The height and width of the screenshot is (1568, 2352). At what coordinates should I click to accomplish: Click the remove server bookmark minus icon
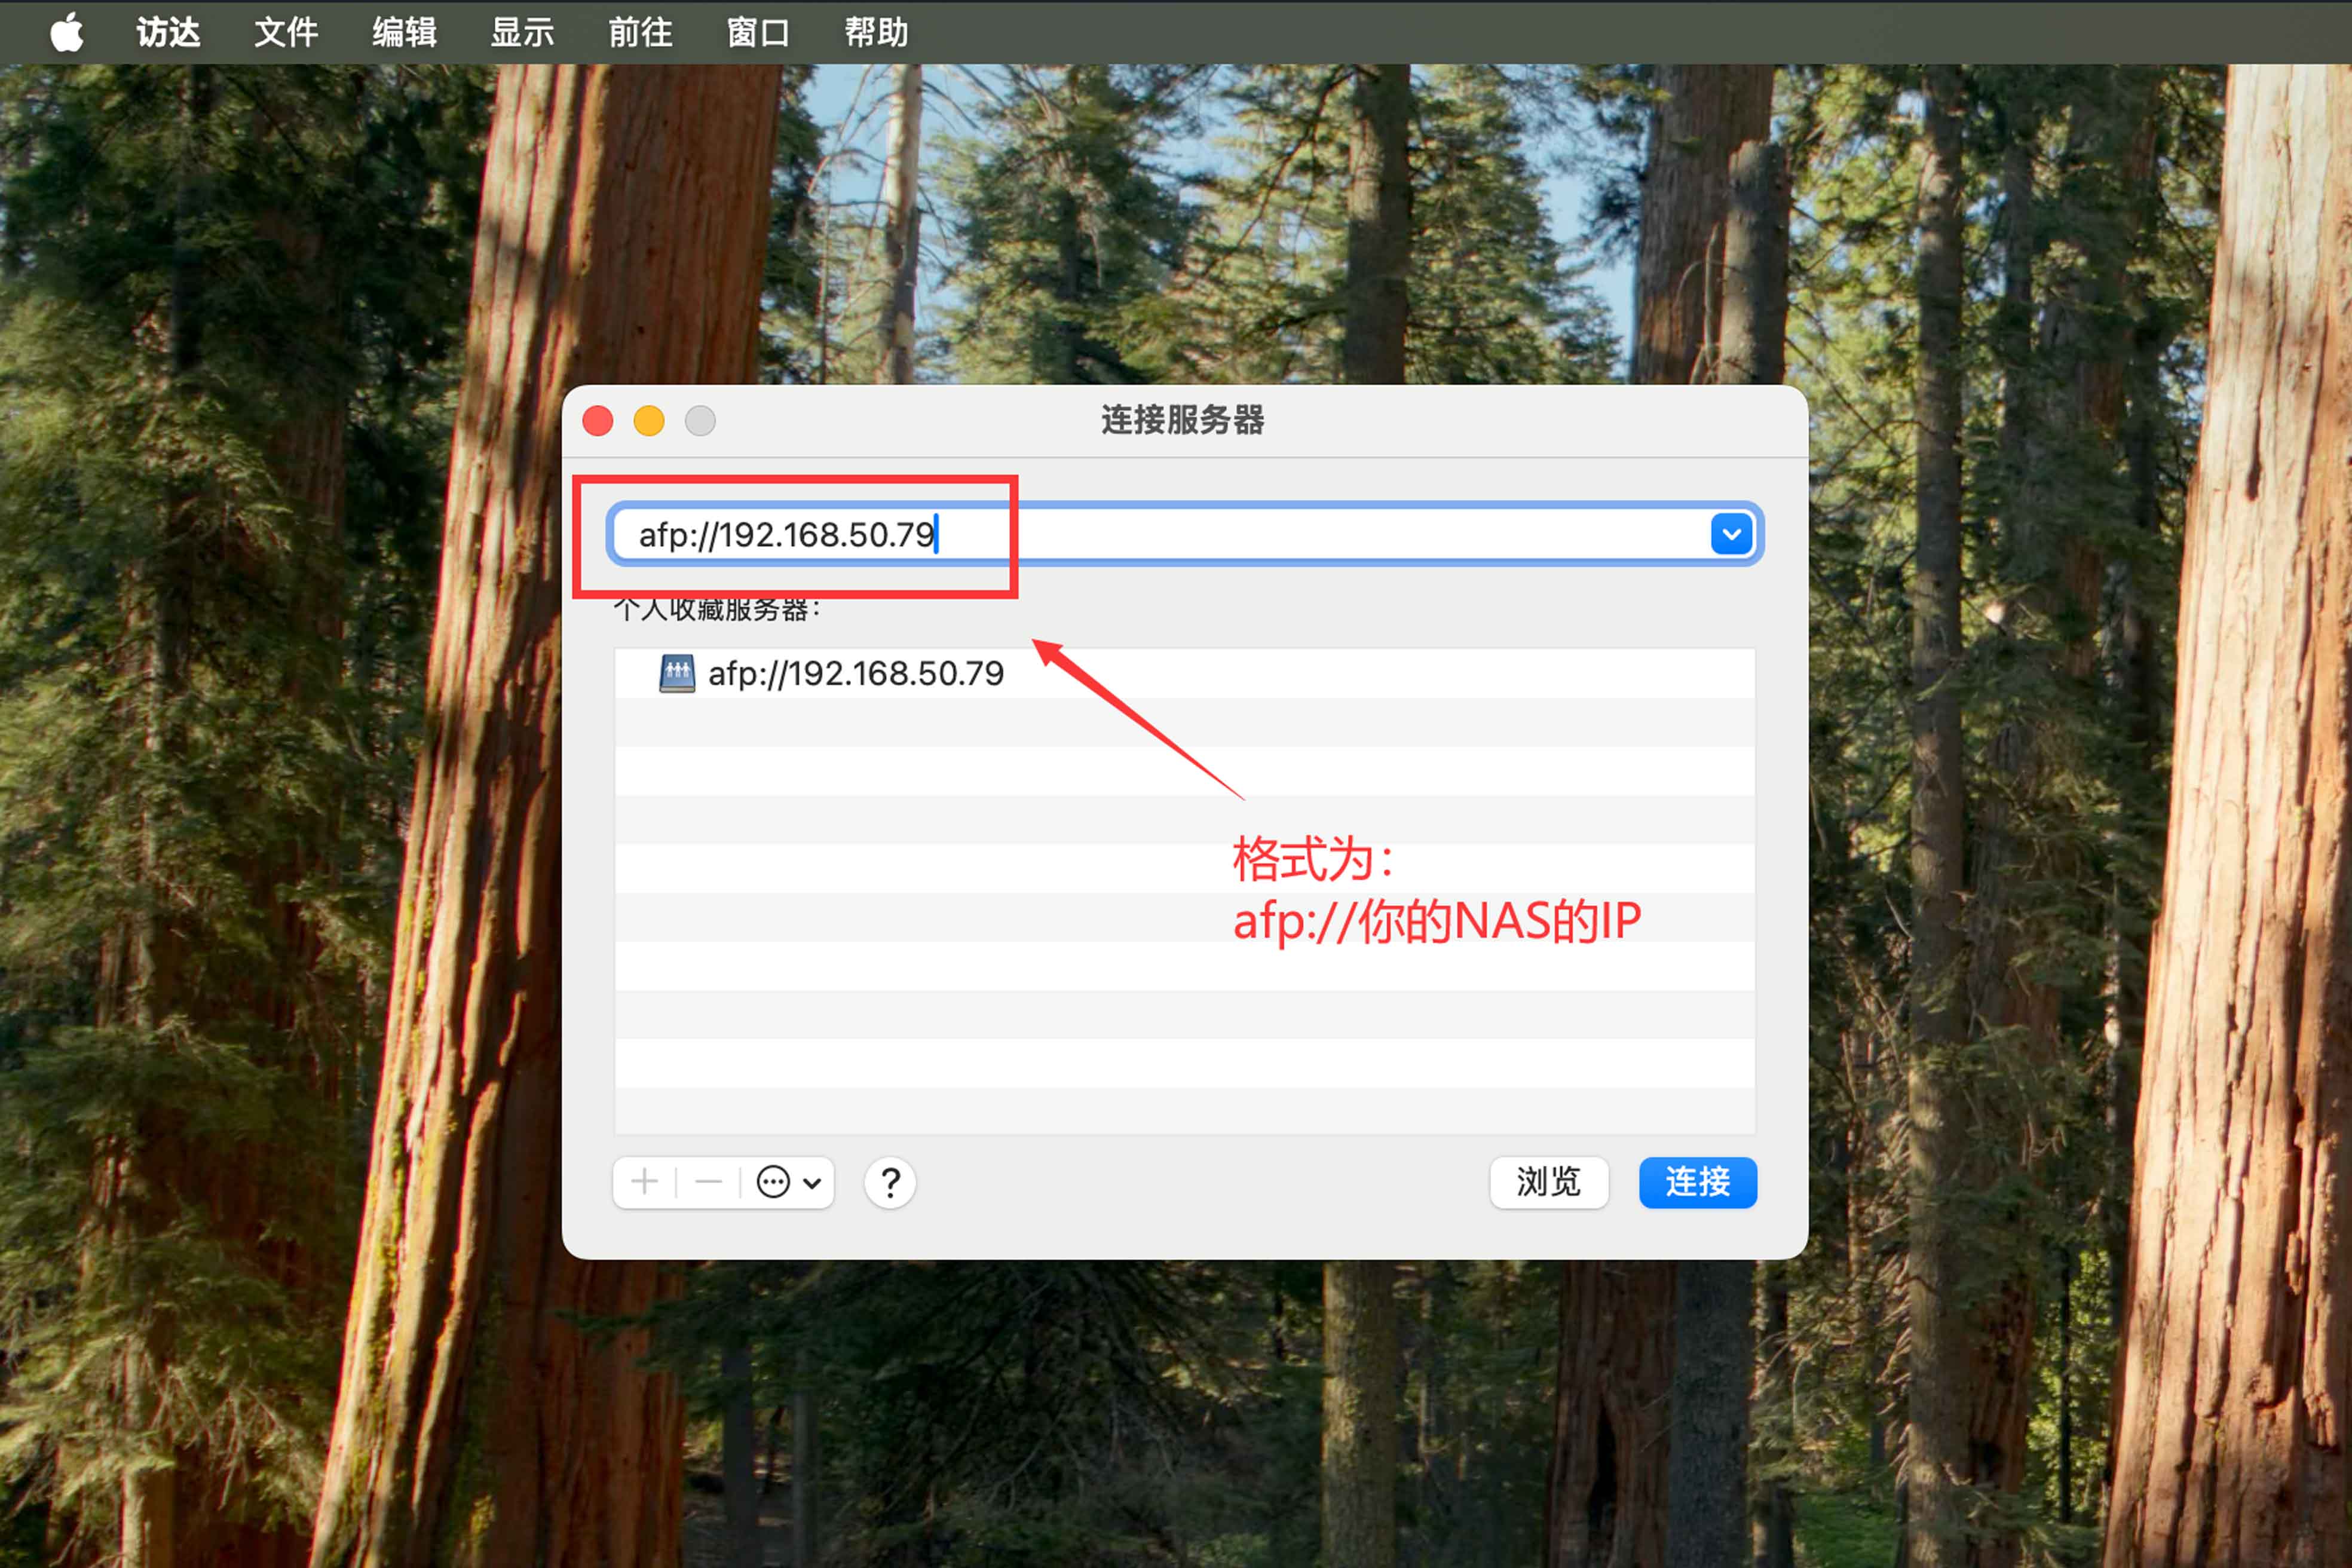707,1181
